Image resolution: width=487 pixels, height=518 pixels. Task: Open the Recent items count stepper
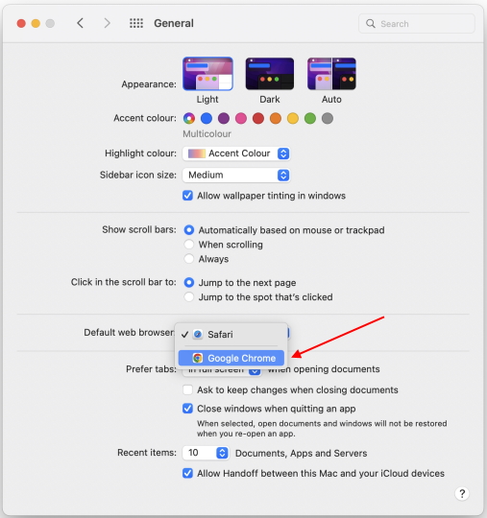pyautogui.click(x=222, y=453)
